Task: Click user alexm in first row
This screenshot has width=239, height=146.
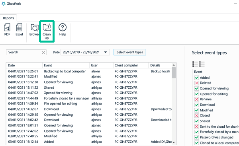Action: pyautogui.click(x=96, y=71)
